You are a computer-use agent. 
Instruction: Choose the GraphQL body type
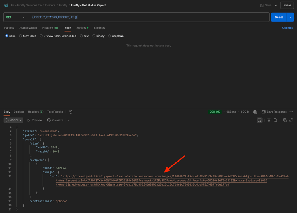(x=116, y=36)
